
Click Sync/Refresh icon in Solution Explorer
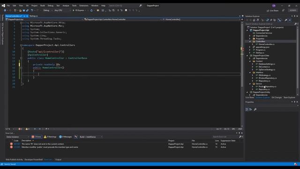268,20
